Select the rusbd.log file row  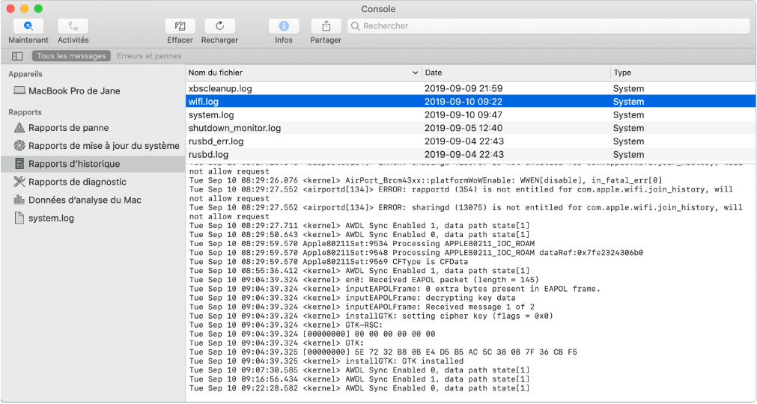pos(471,154)
